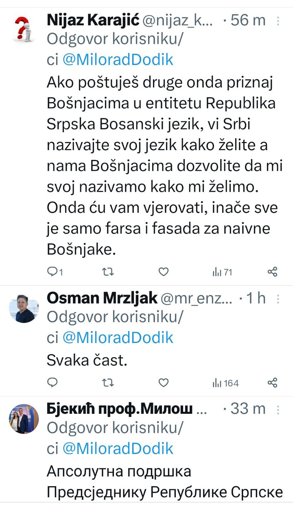Retweet Osman Mrzljak's 'Svaka čast' tweet
Screen dimensions: 293x509
(108, 382)
